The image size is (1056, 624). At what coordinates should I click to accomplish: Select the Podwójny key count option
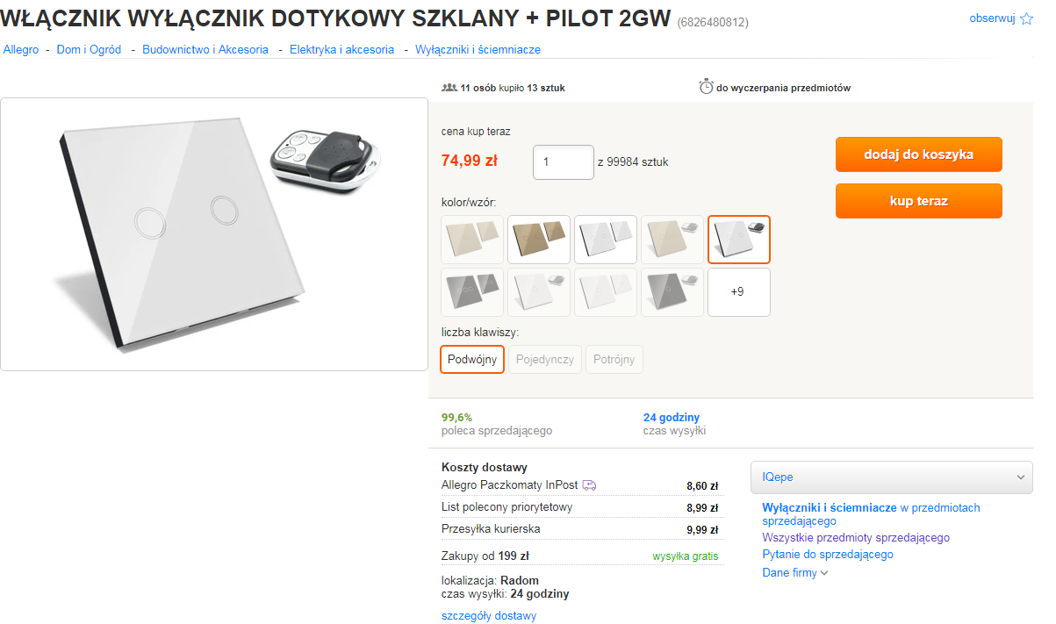click(x=472, y=360)
